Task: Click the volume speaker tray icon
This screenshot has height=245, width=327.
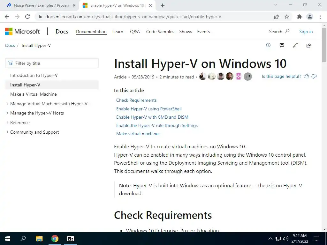Action: pos(286,239)
